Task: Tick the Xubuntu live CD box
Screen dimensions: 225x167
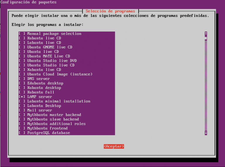Action: 22,70
